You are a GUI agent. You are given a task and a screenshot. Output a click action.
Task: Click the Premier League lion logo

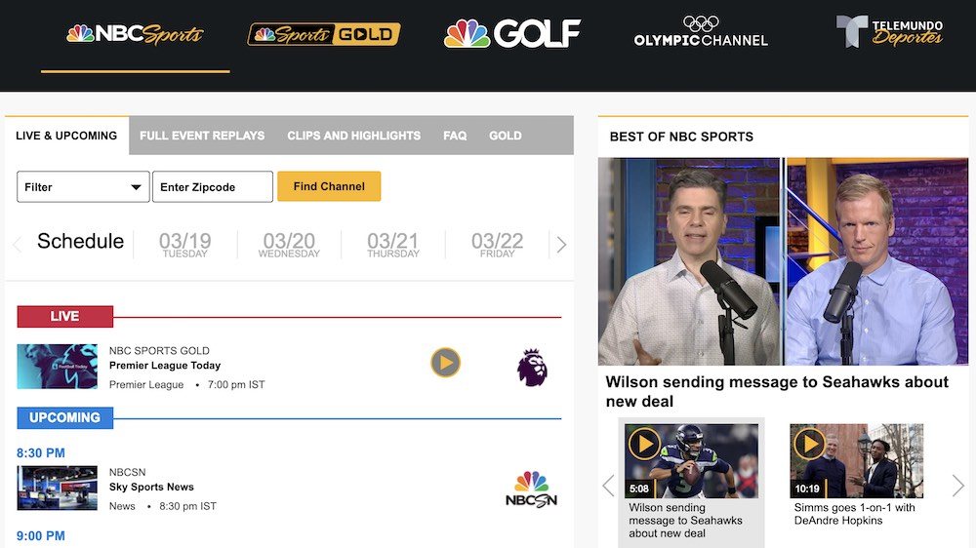pyautogui.click(x=532, y=368)
